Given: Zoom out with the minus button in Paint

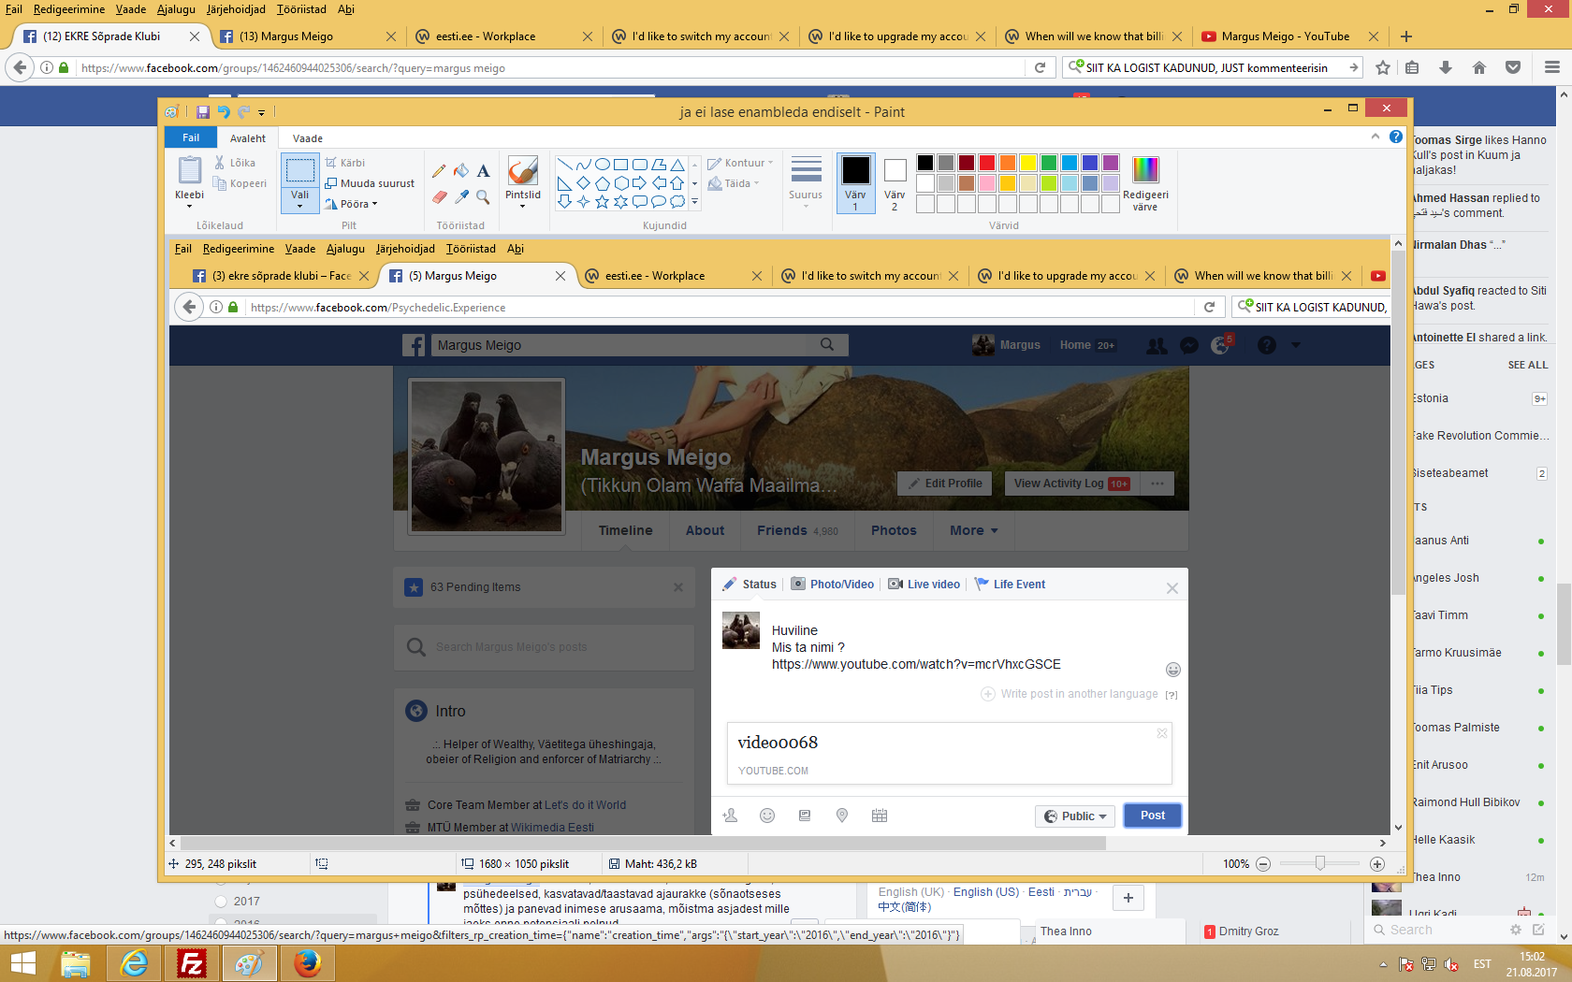Looking at the screenshot, I should 1263,864.
